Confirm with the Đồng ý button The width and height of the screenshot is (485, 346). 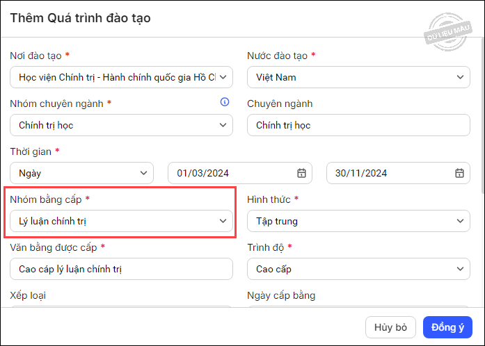447,327
